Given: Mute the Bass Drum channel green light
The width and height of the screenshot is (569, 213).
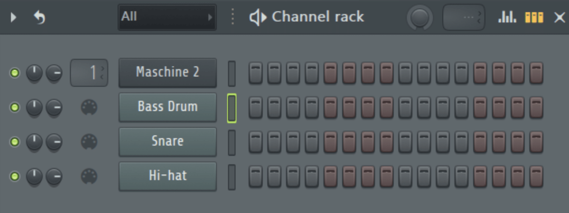Looking at the screenshot, I should click(x=15, y=107).
